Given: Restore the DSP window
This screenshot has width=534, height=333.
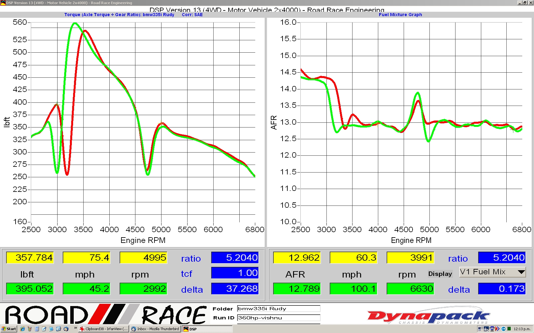Looking at the screenshot, I should (525, 3).
